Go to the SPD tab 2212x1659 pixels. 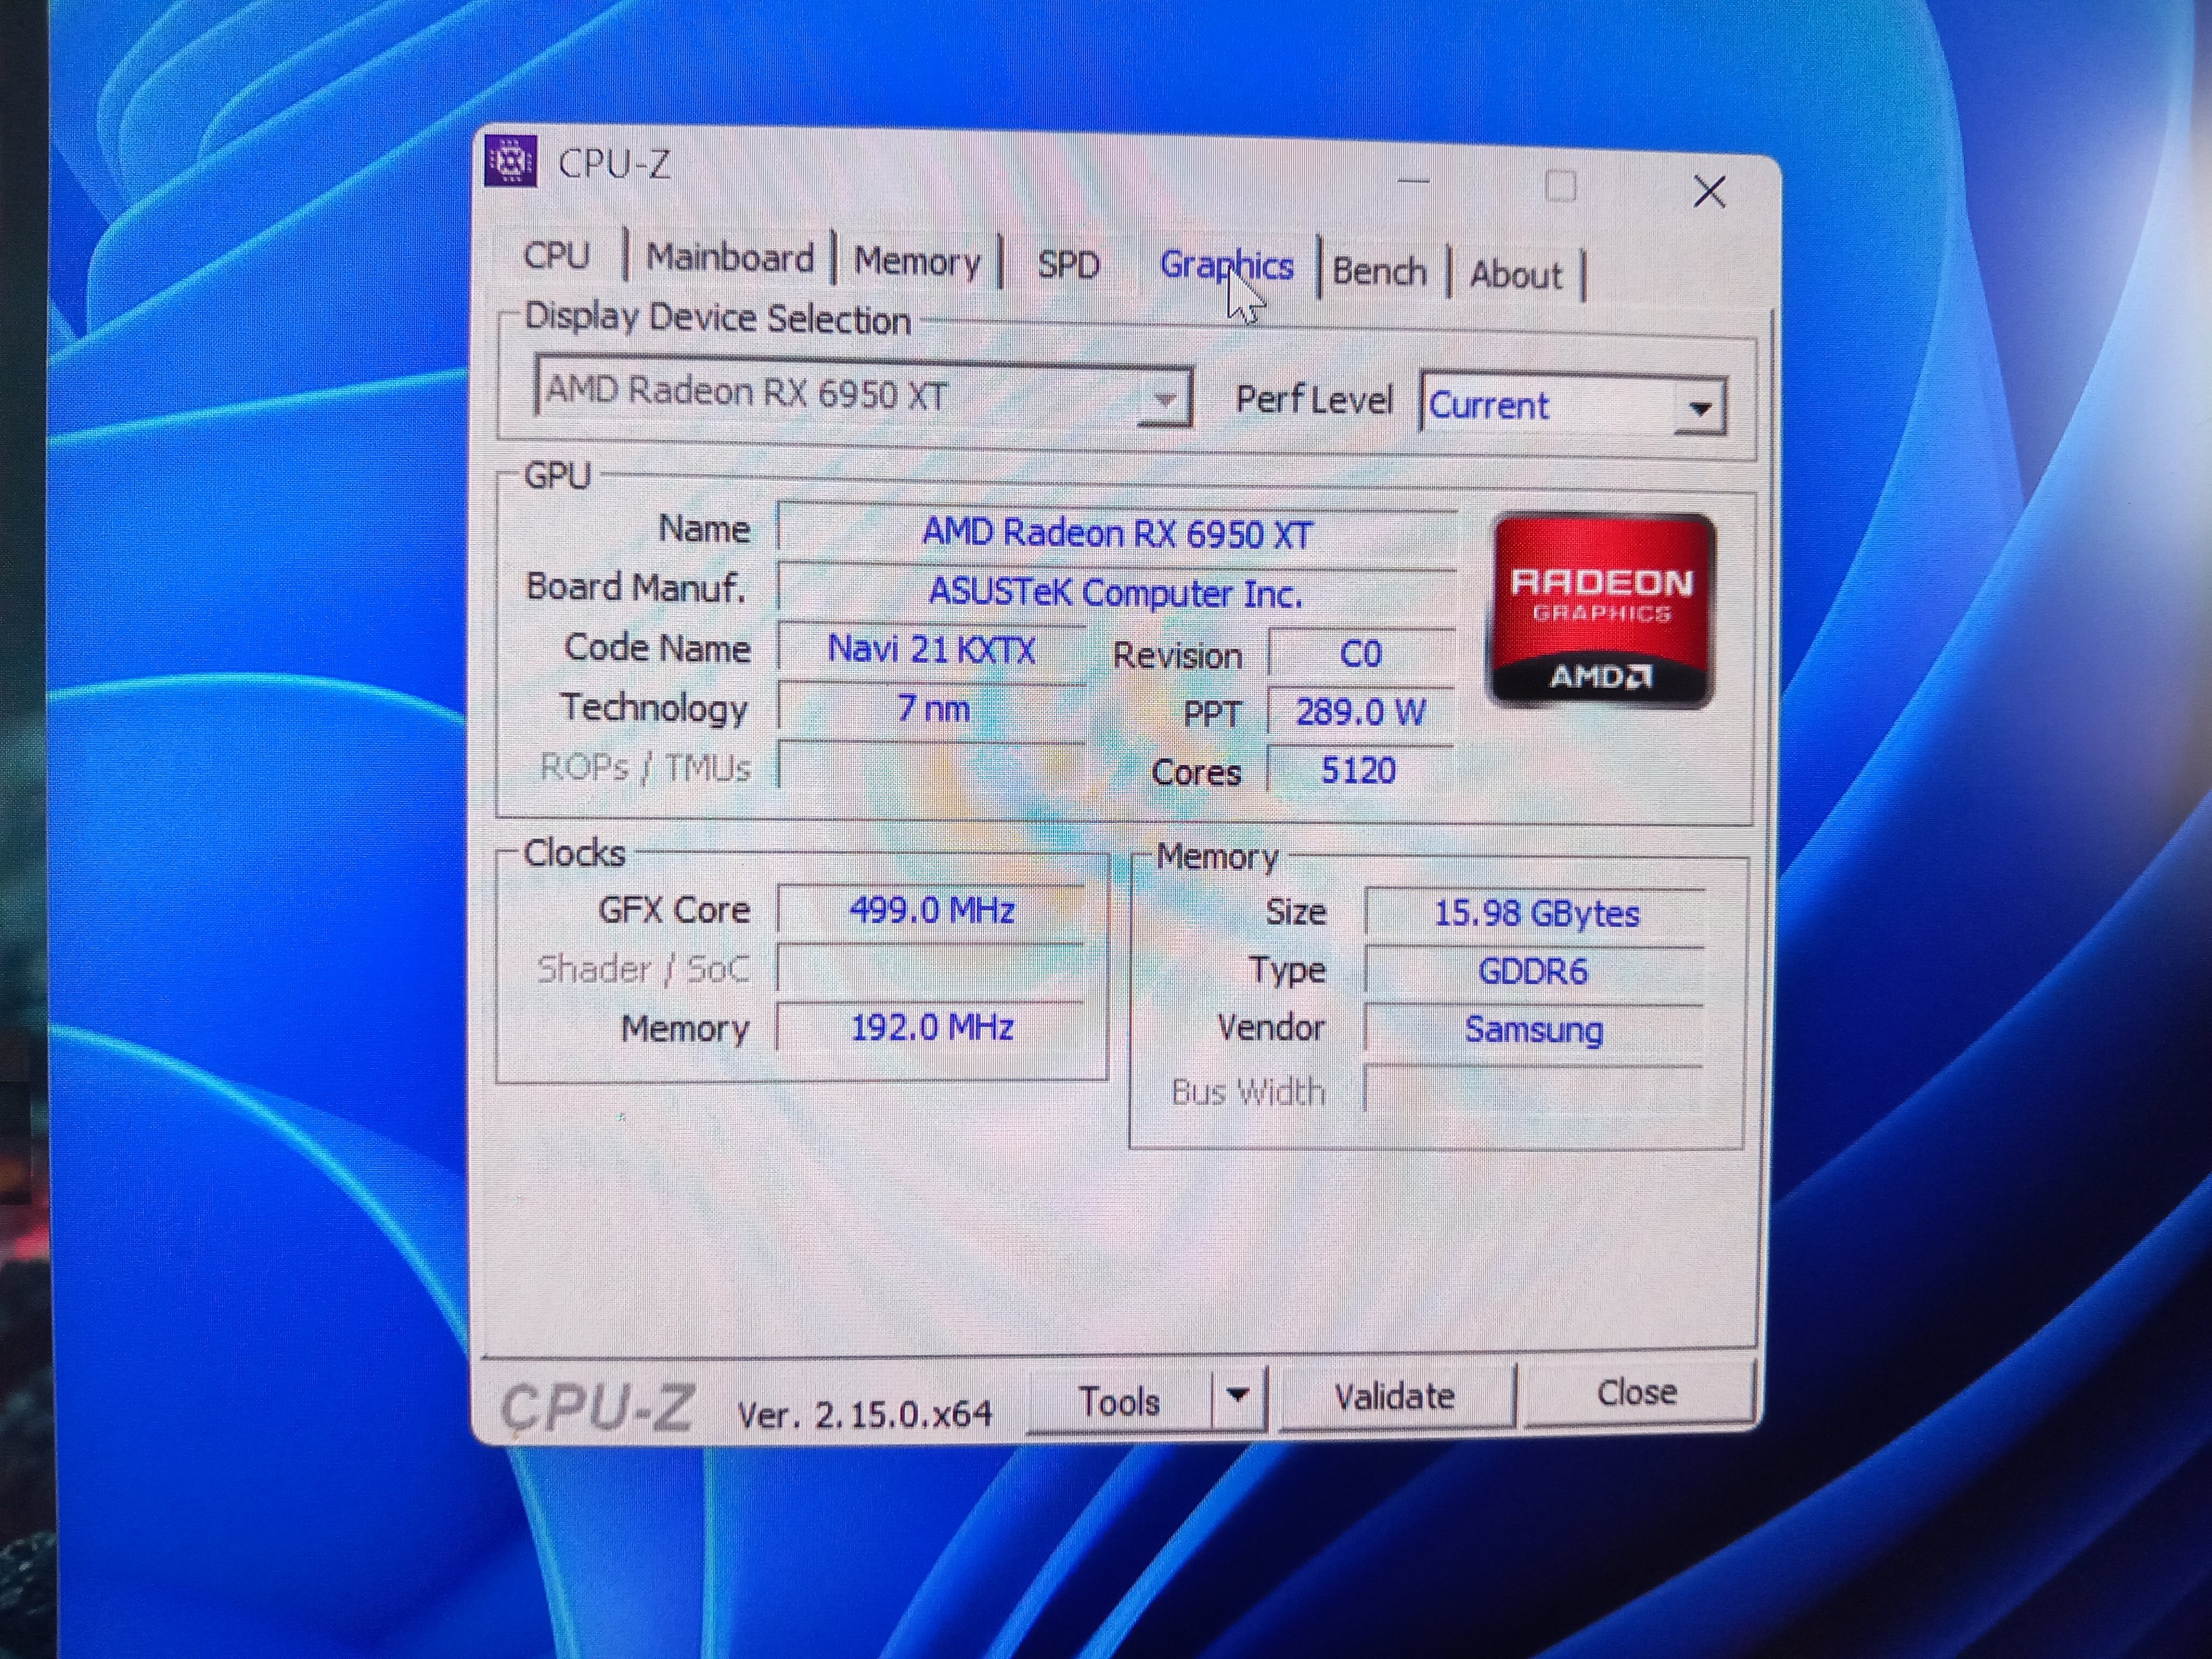[1068, 264]
